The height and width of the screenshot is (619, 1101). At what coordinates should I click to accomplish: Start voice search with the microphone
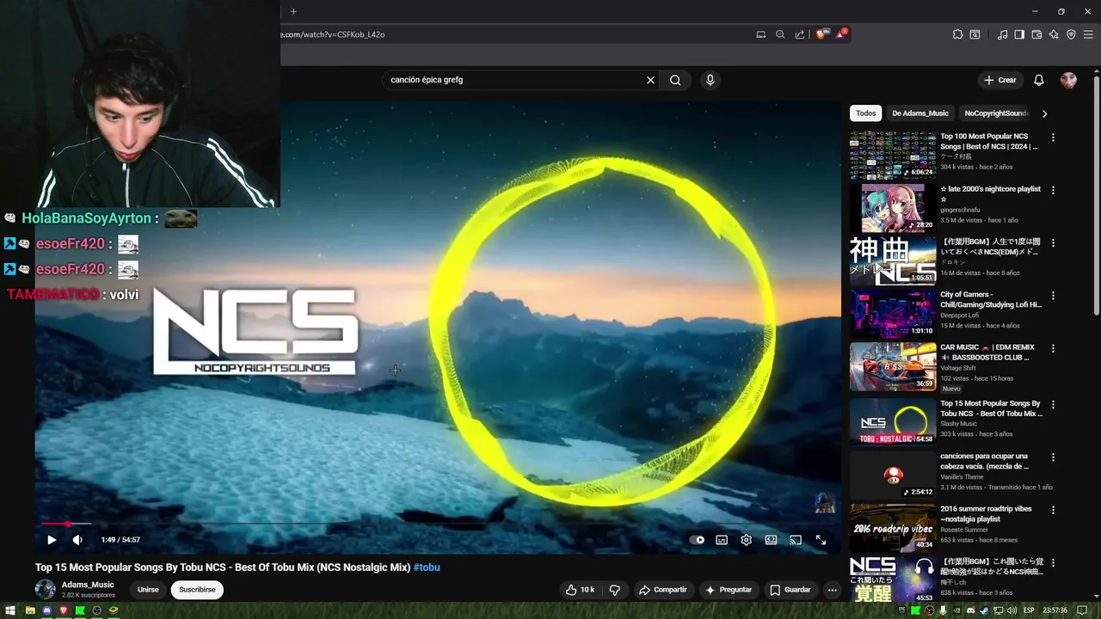tap(710, 80)
